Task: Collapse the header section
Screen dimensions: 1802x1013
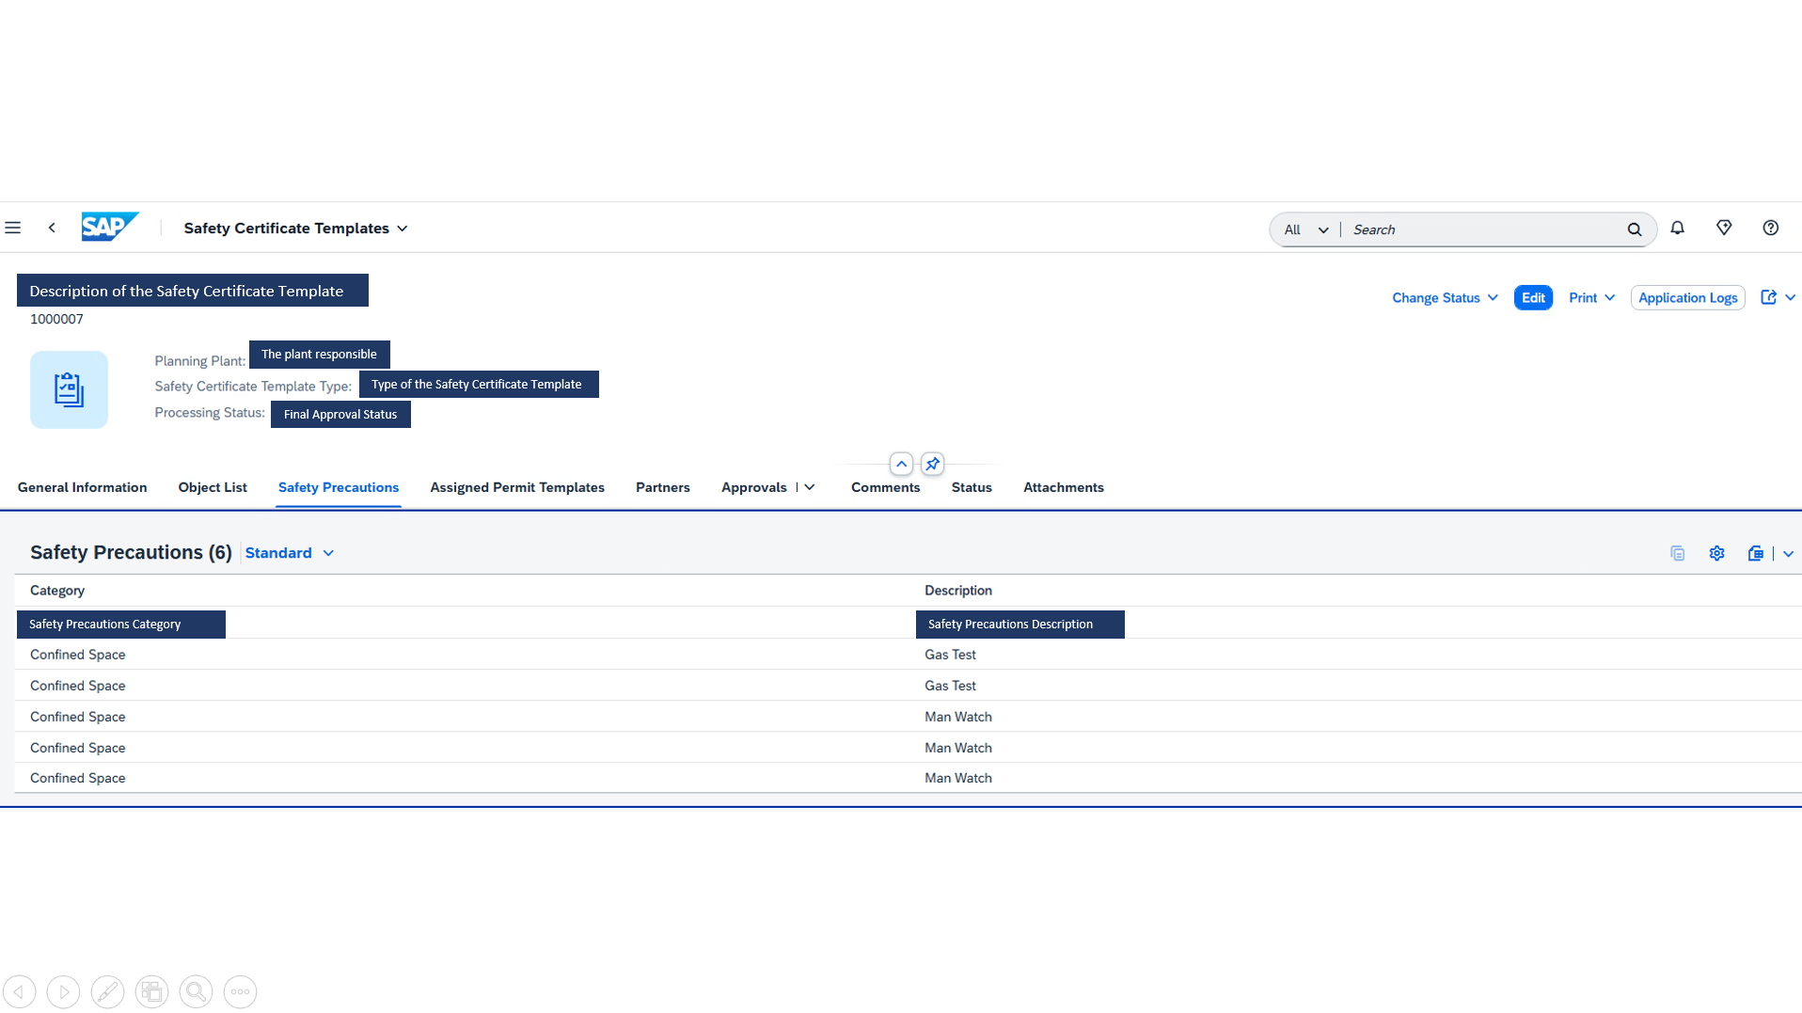Action: pyautogui.click(x=901, y=464)
